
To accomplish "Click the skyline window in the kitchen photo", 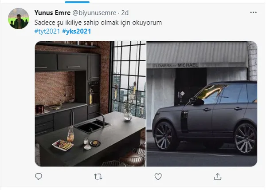I will coord(129,79).
